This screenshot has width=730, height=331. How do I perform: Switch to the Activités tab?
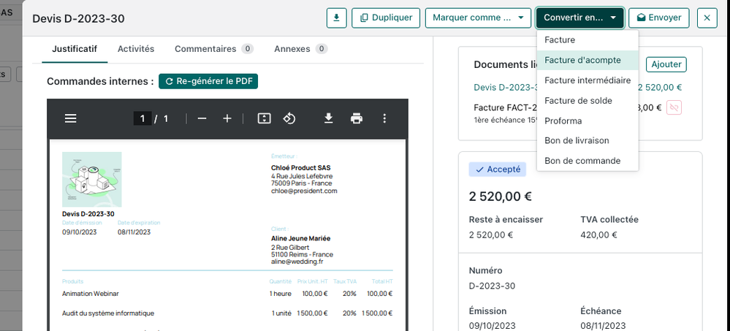[136, 49]
